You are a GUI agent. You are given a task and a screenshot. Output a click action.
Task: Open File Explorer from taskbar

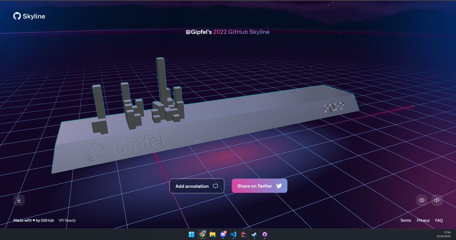(213, 234)
